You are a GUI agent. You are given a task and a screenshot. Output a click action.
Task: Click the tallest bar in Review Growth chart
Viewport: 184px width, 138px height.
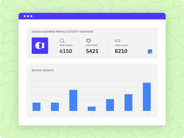147,97
